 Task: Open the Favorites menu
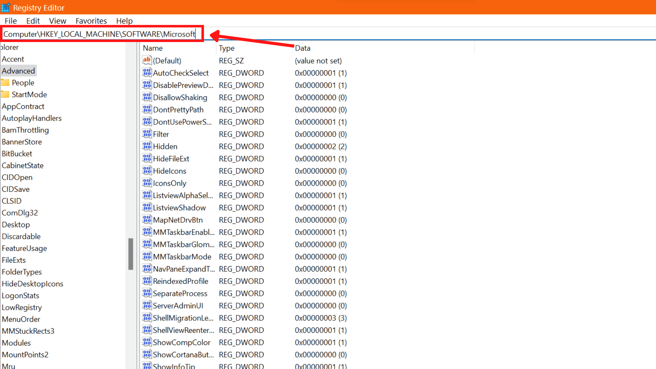coord(91,21)
